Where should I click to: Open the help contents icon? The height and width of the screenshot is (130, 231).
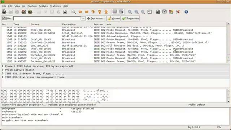(x=186, y=12)
